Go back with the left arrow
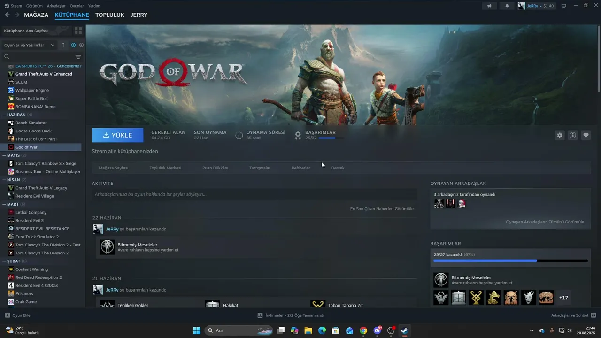The height and width of the screenshot is (338, 601). coord(7,15)
